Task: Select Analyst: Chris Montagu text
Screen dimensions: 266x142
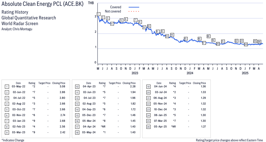Action: 17,29
